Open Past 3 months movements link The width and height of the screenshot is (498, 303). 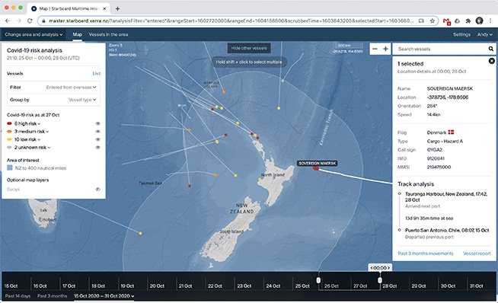point(426,254)
